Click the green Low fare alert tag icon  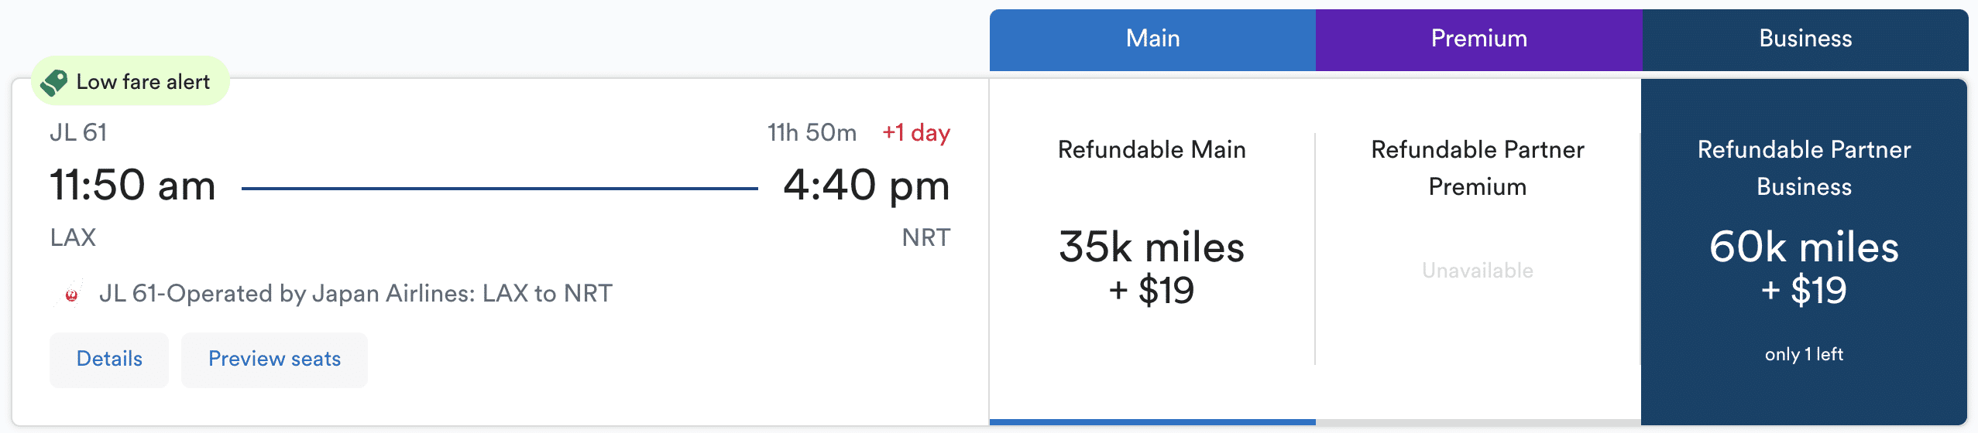(x=54, y=82)
